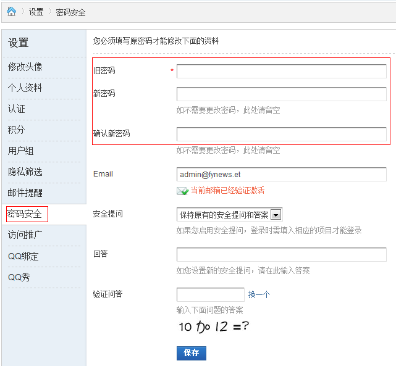Click the 旧密码 label
The height and width of the screenshot is (366, 396).
[x=104, y=70]
